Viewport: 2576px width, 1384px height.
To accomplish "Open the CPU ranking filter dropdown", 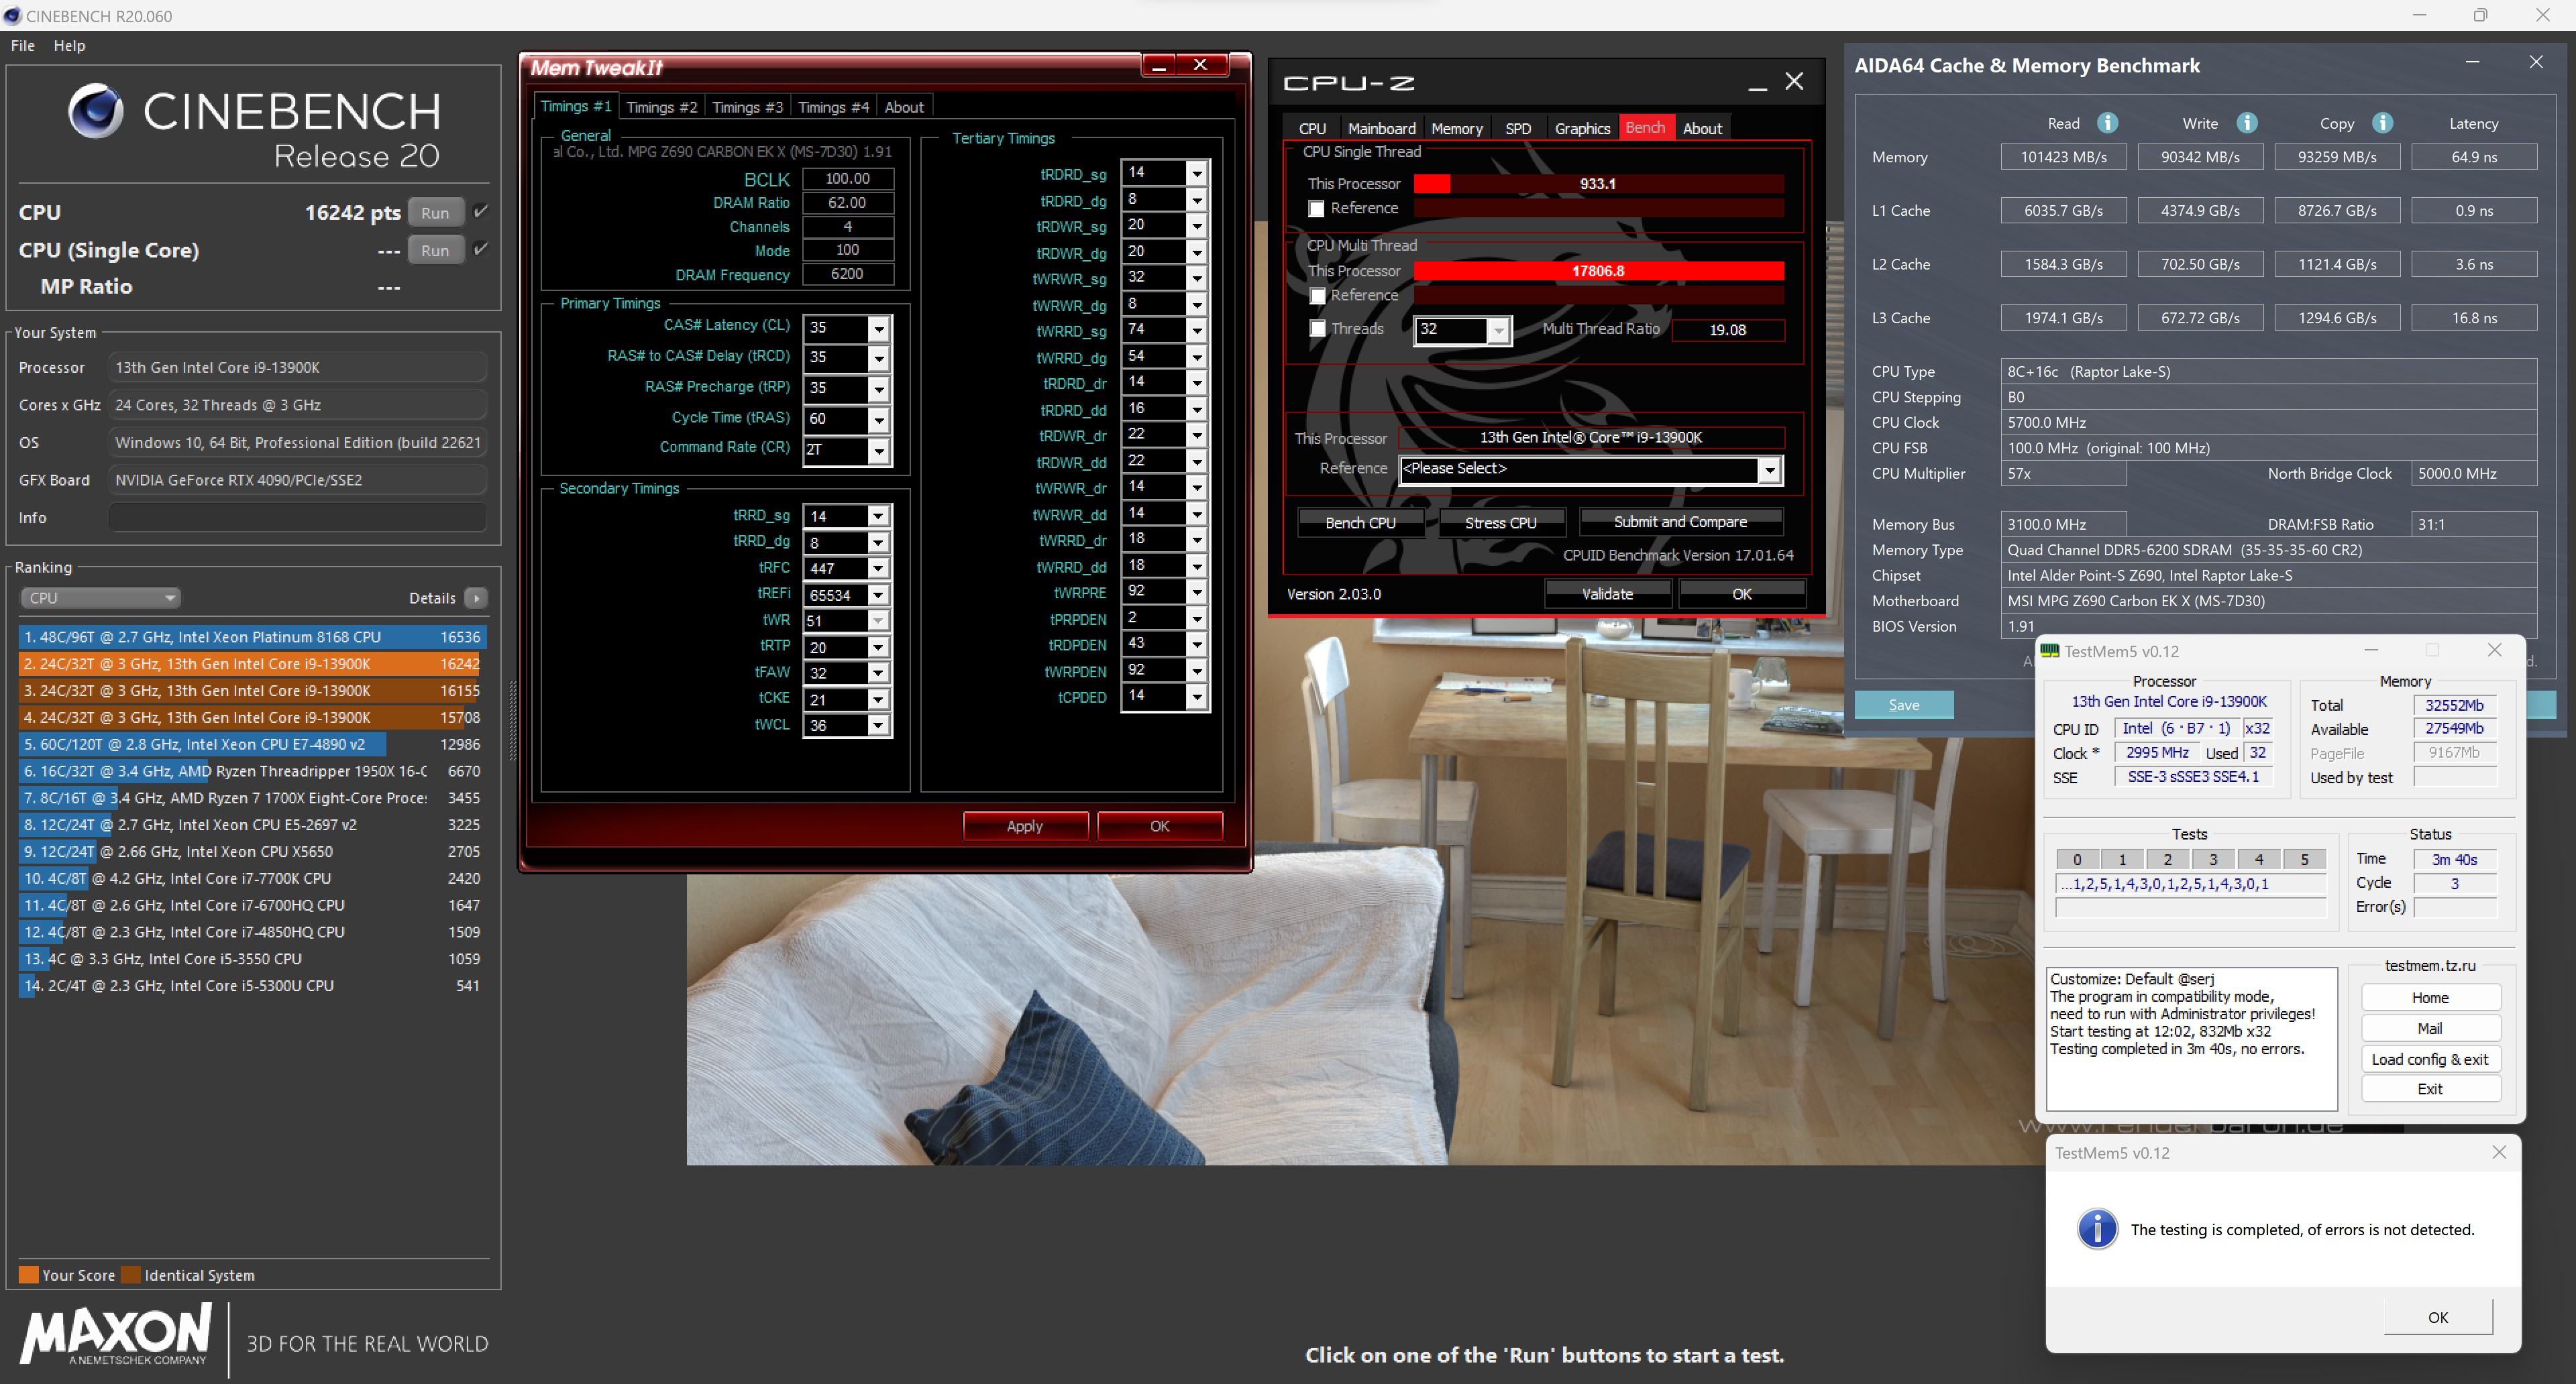I will click(x=100, y=597).
